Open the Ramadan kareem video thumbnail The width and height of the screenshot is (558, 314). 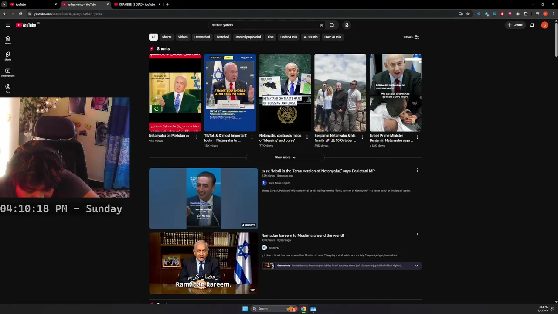[x=204, y=263]
